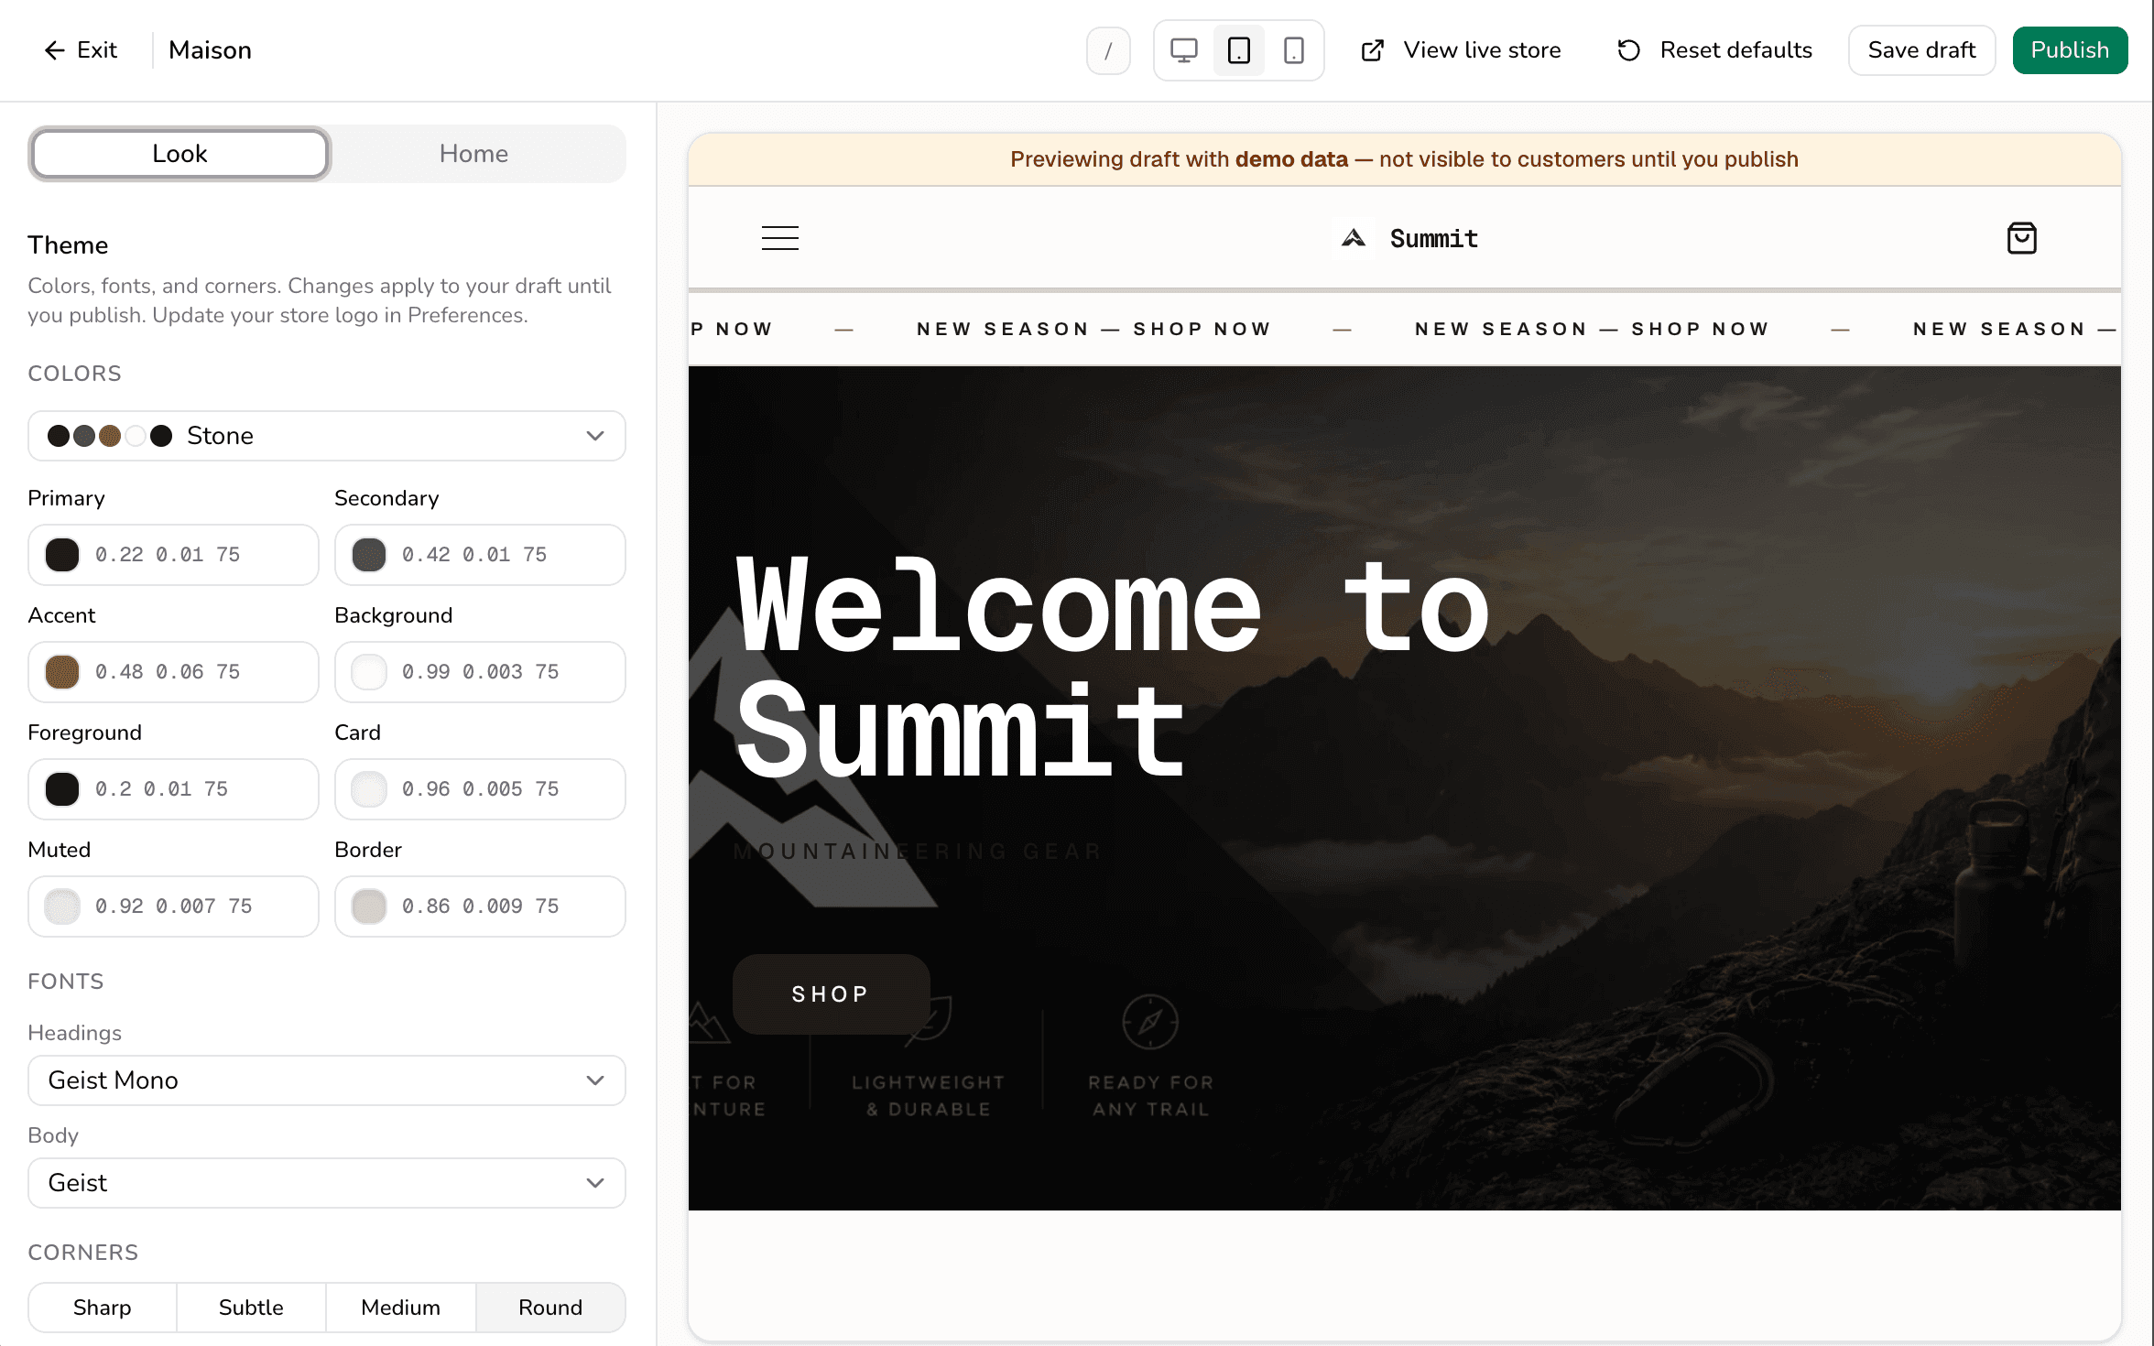
Task: Click the CORNERS section label
Action: pyautogui.click(x=82, y=1253)
